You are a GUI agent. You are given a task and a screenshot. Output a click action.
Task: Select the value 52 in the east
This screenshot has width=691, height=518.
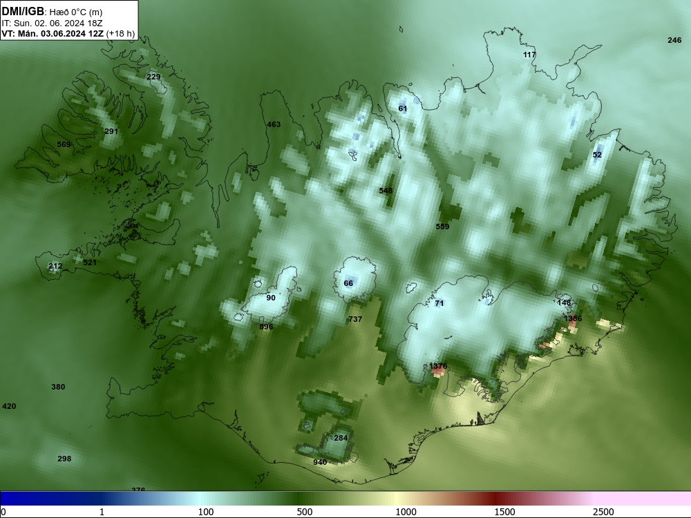pyautogui.click(x=597, y=155)
